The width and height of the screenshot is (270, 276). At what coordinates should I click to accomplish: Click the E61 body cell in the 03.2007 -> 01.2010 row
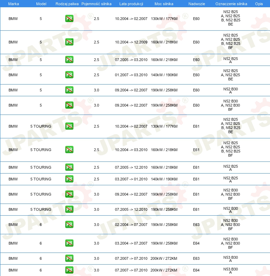196,179
